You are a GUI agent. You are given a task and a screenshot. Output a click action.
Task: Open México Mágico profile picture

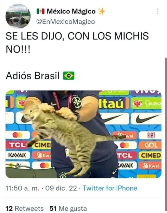18,16
